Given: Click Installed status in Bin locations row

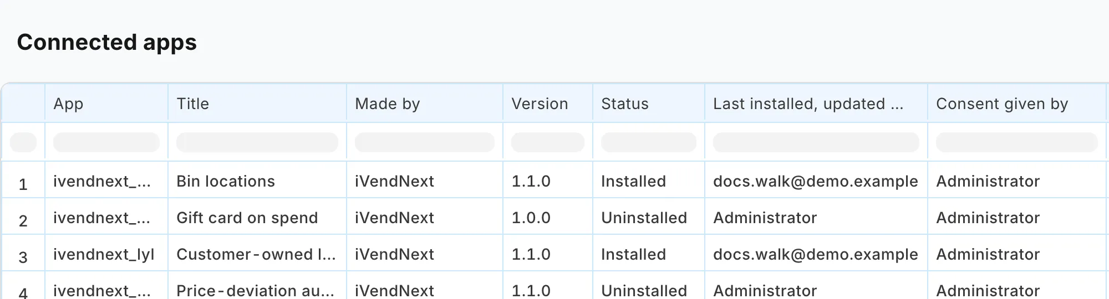Looking at the screenshot, I should click(649, 181).
